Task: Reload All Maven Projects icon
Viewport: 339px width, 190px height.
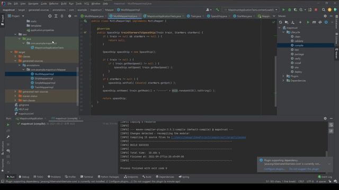Action: pyautogui.click(x=280, y=22)
